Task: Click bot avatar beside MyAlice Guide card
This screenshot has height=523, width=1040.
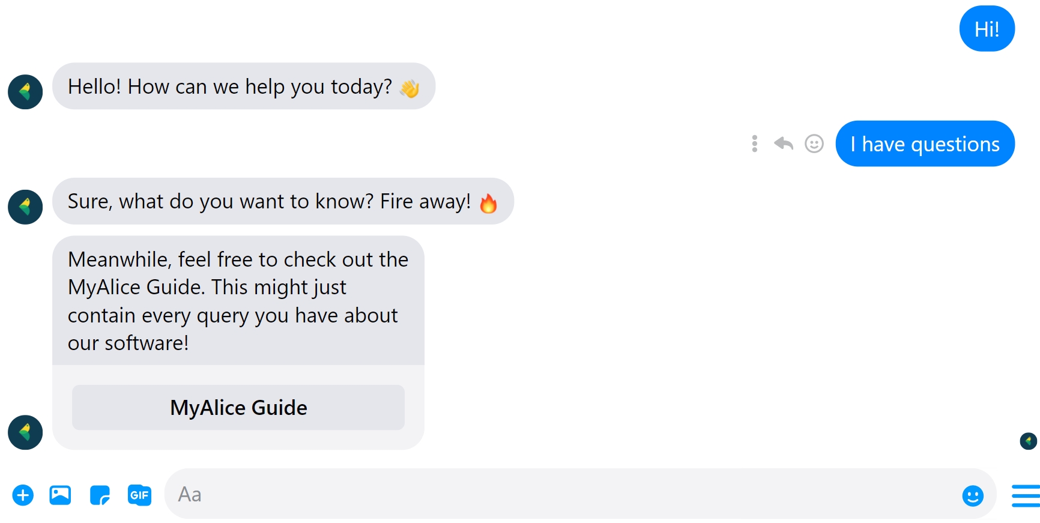Action: pos(25,432)
